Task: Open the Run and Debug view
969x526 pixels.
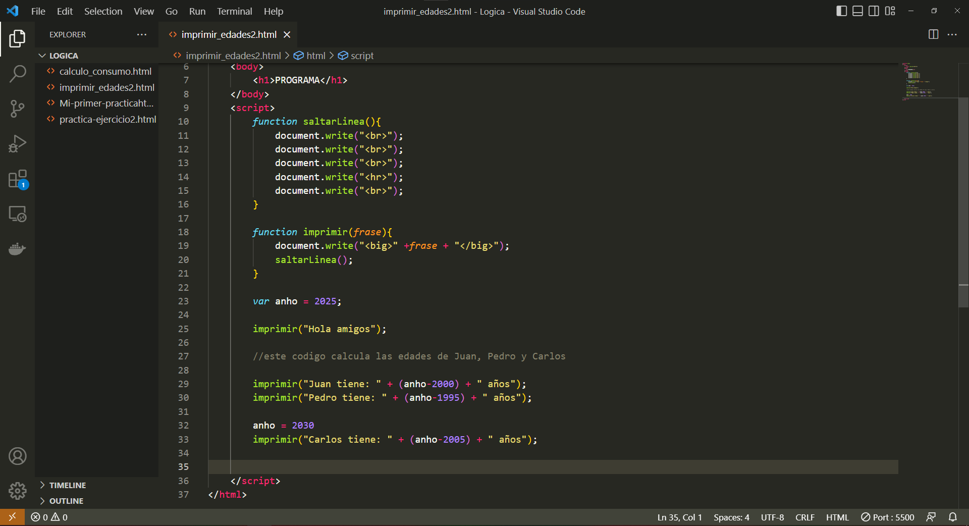Action: (x=17, y=144)
